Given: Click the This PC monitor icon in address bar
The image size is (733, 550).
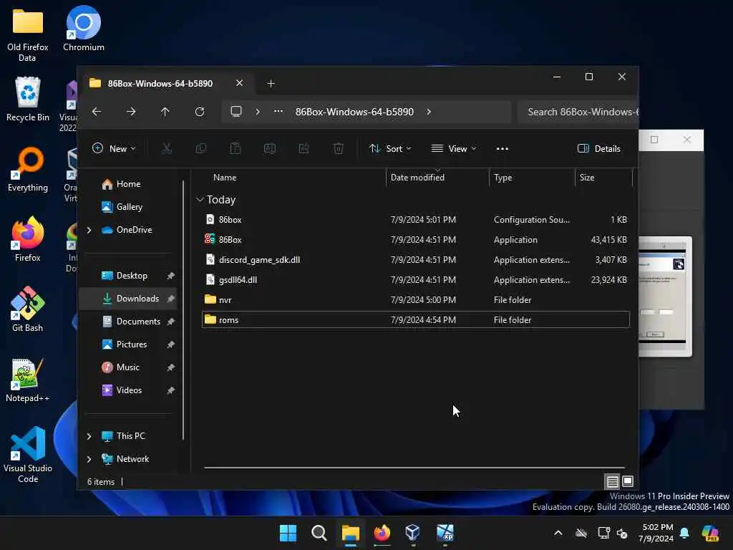Looking at the screenshot, I should tap(236, 112).
